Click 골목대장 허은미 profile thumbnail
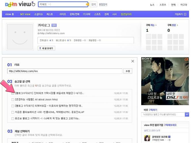 click(x=147, y=138)
